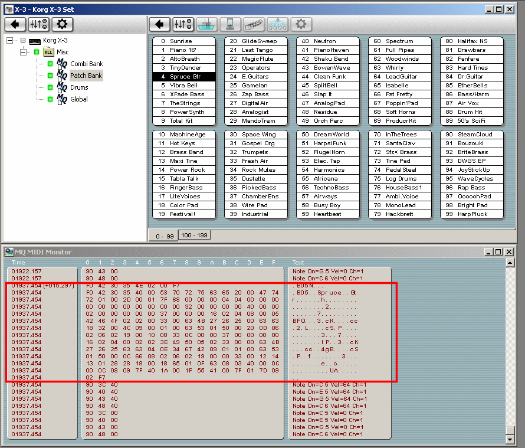This screenshot has width=525, height=448.
Task: Open the gear settings icon in the left toolbar
Action: [63, 24]
